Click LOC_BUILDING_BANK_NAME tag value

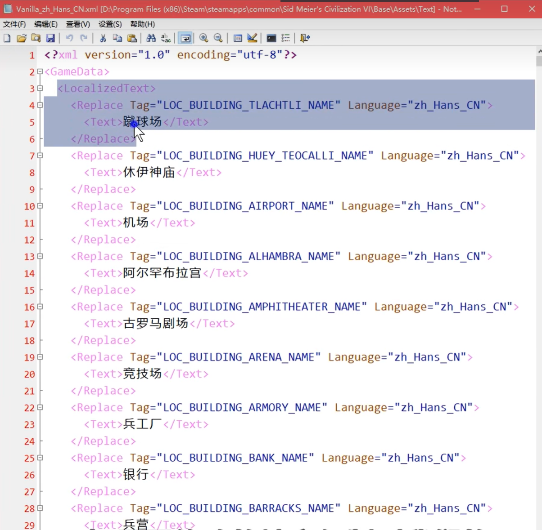235,458
